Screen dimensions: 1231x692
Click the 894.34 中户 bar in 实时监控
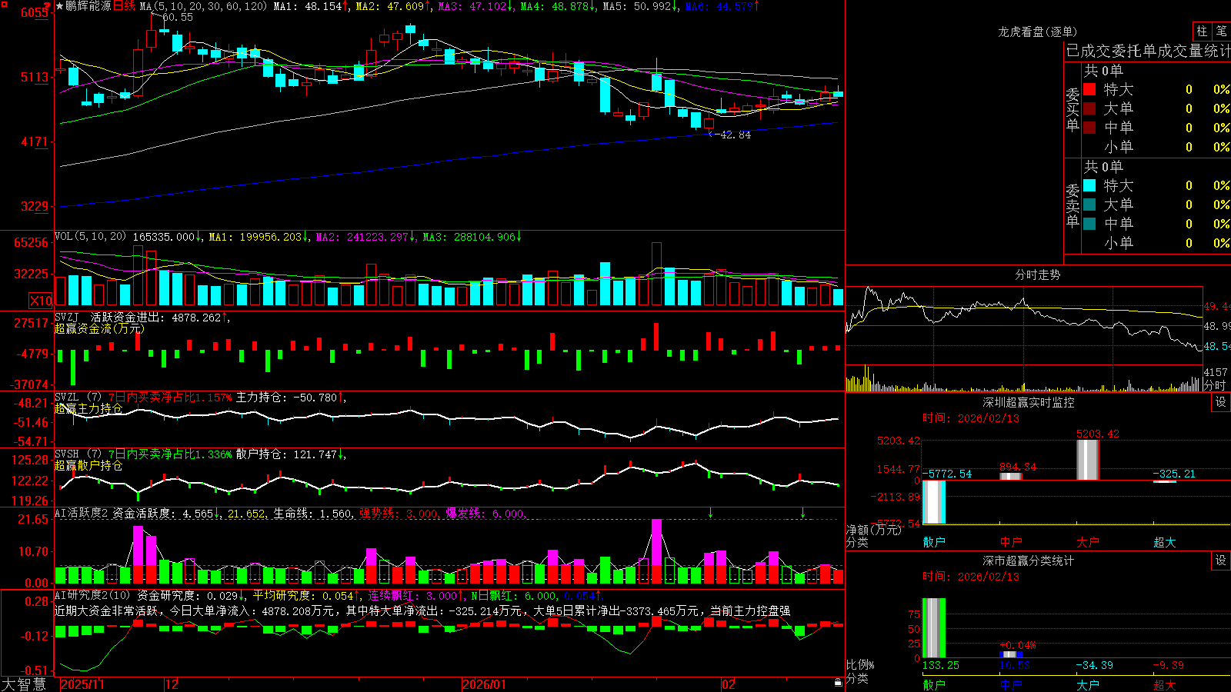pos(1011,477)
